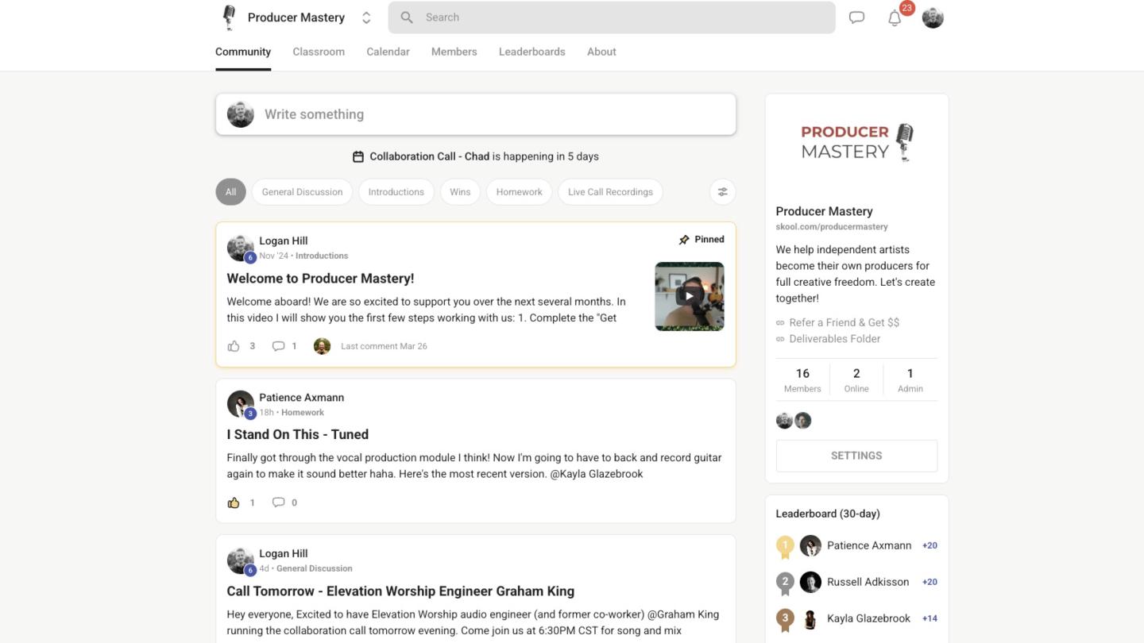Click Logan Hill's avatar on the Call Tomorrow post

tap(241, 560)
